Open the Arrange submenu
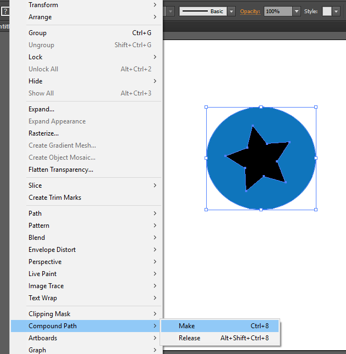The width and height of the screenshot is (346, 354). 87,17
